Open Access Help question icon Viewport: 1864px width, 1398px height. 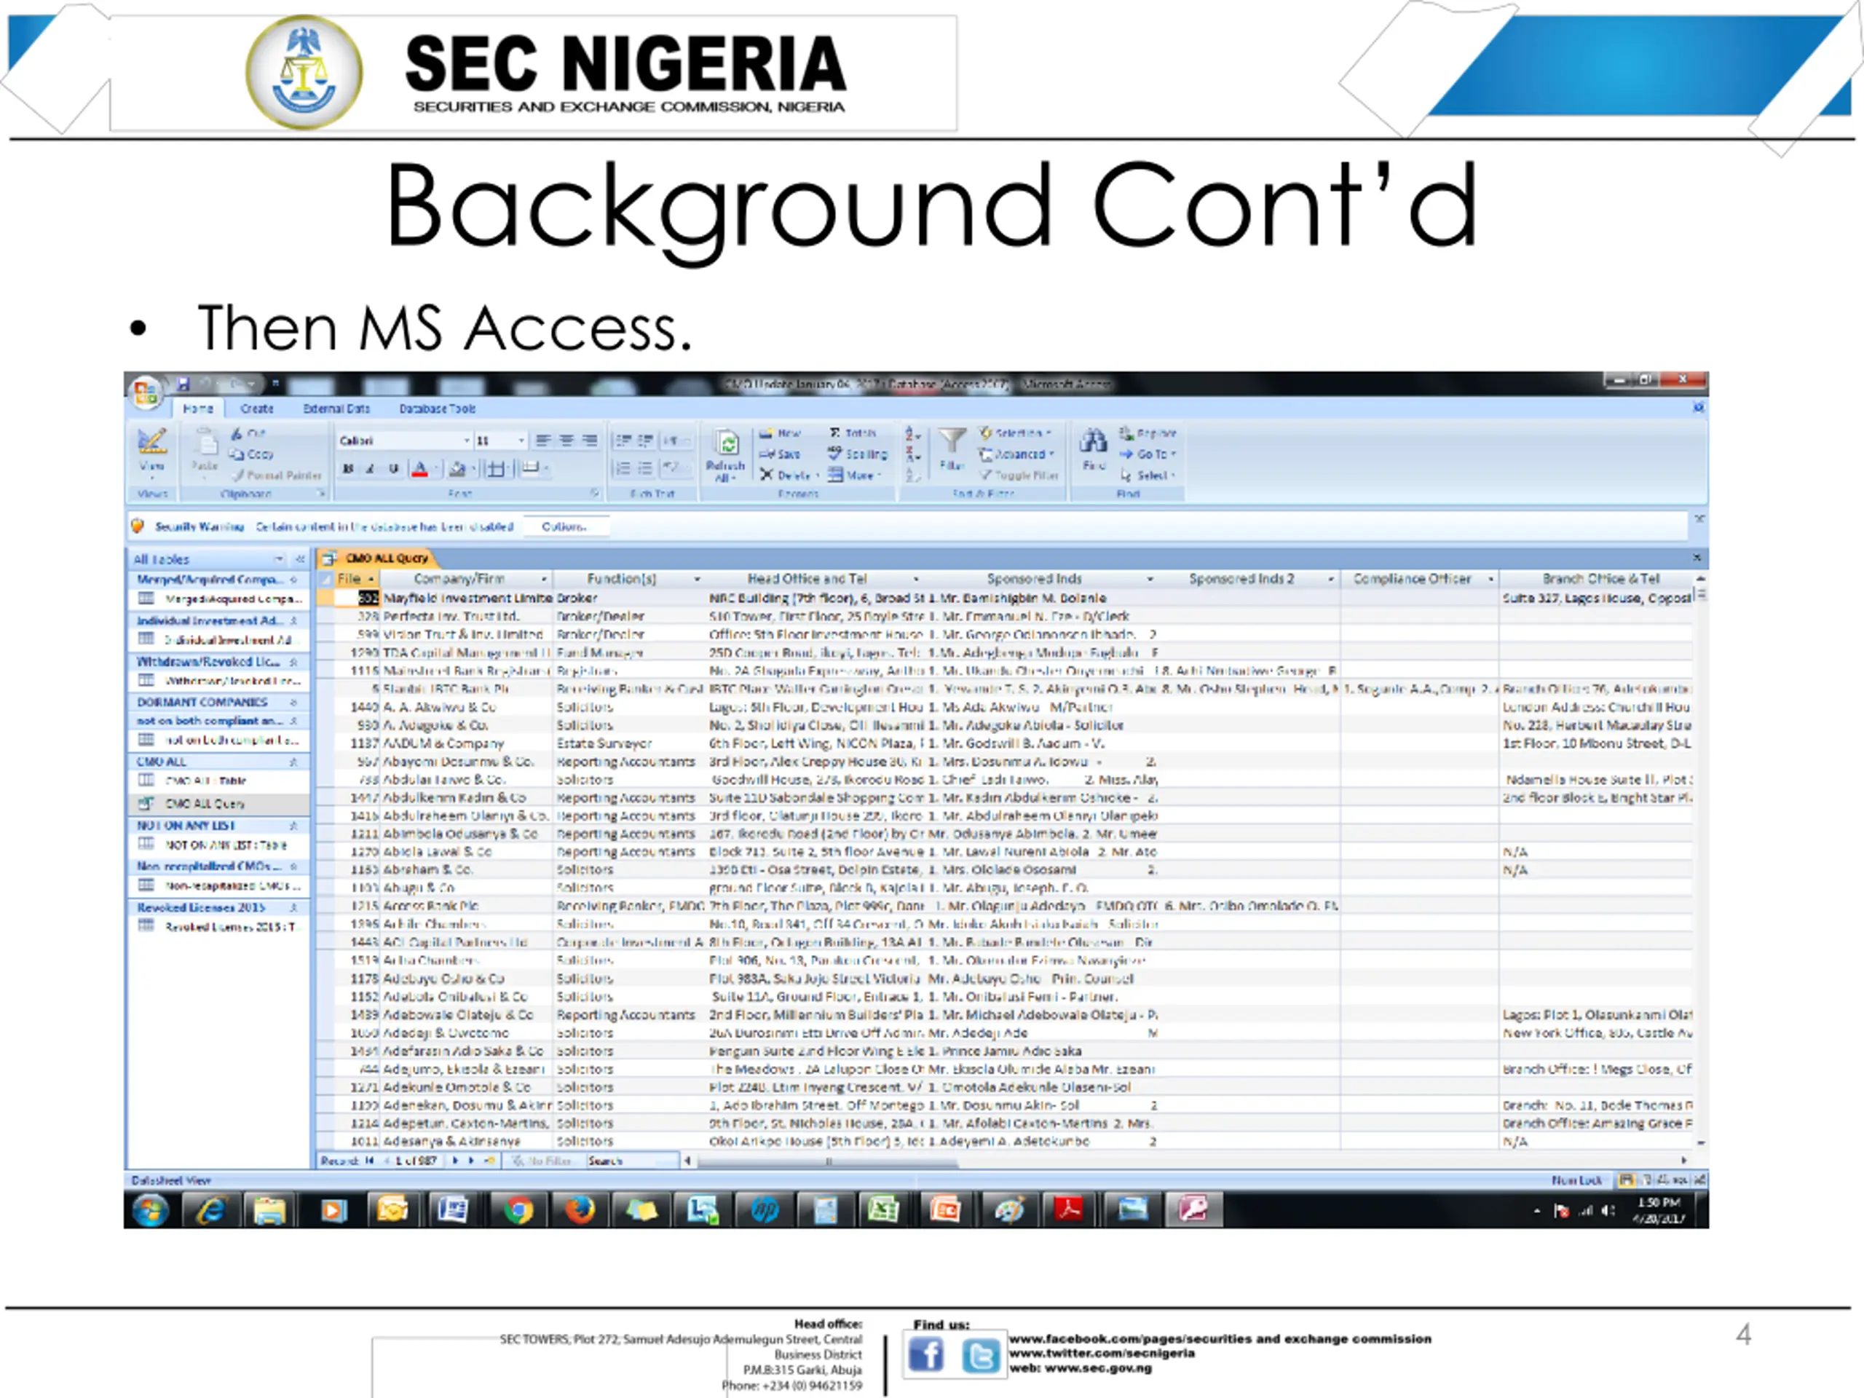(1699, 408)
